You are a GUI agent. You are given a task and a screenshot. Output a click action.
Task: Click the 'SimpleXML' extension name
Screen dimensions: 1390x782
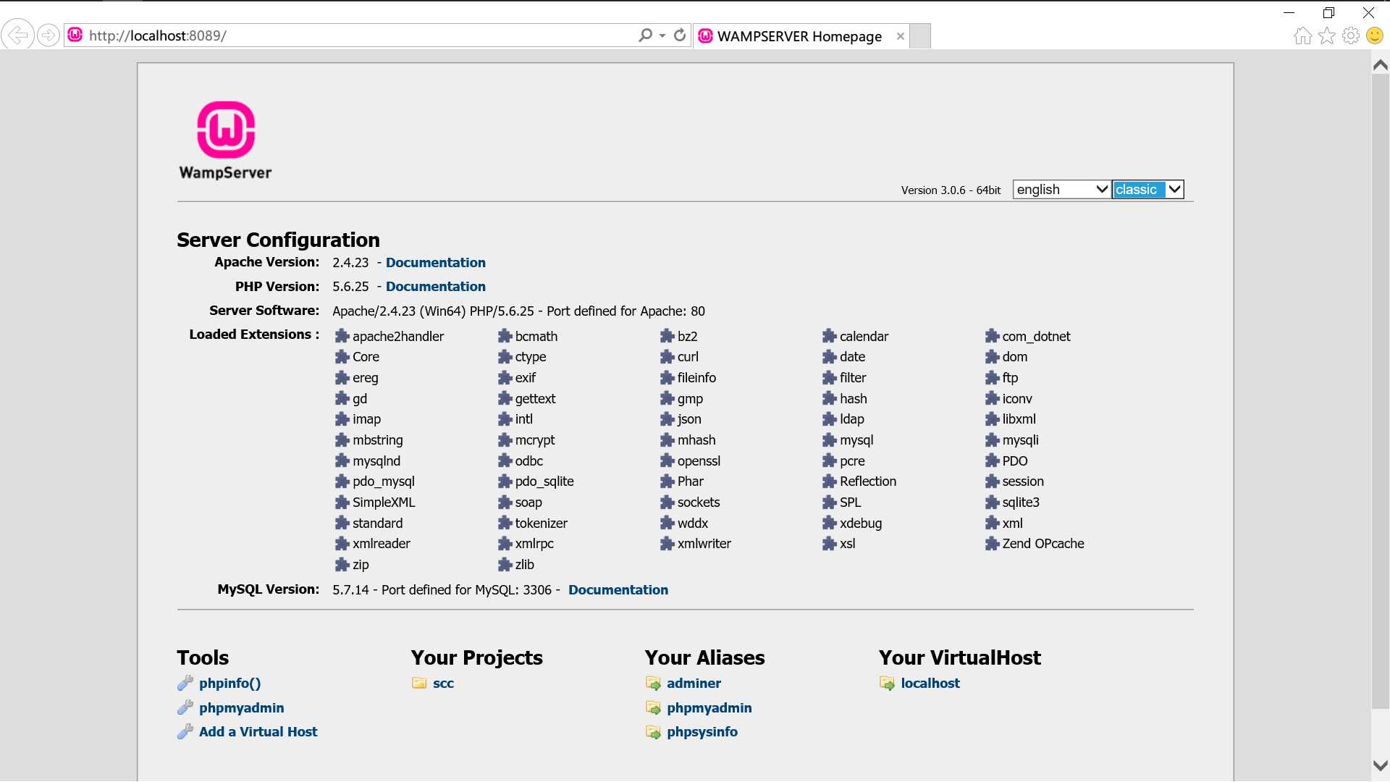pyautogui.click(x=384, y=502)
